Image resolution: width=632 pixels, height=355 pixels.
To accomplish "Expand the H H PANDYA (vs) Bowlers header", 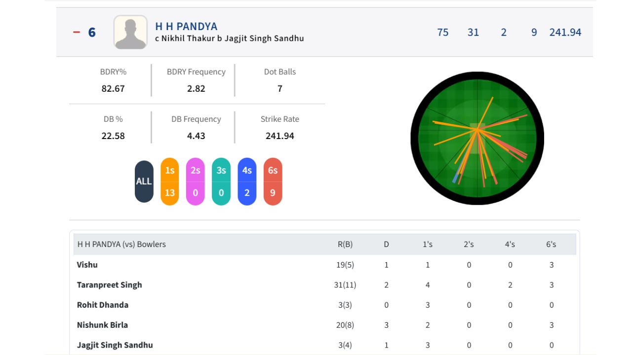I will pyautogui.click(x=121, y=244).
